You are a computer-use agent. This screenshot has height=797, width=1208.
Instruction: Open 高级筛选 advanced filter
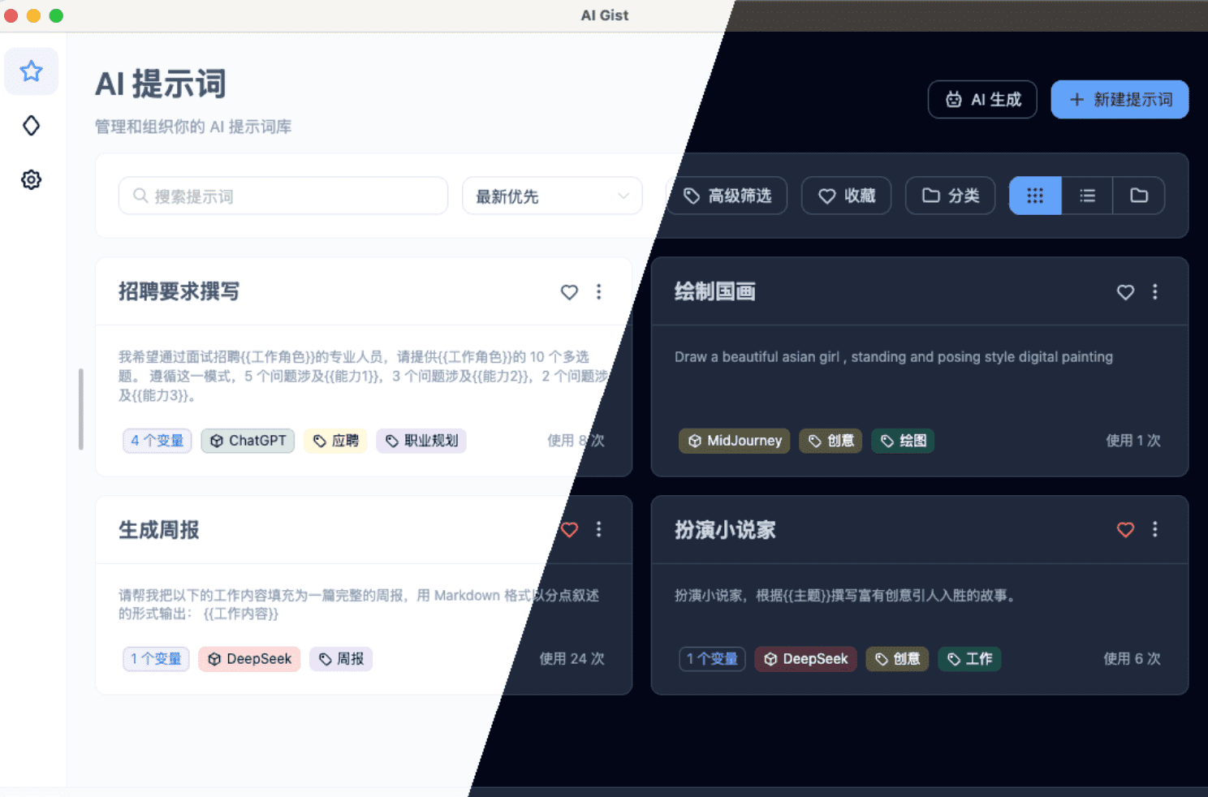tap(727, 196)
